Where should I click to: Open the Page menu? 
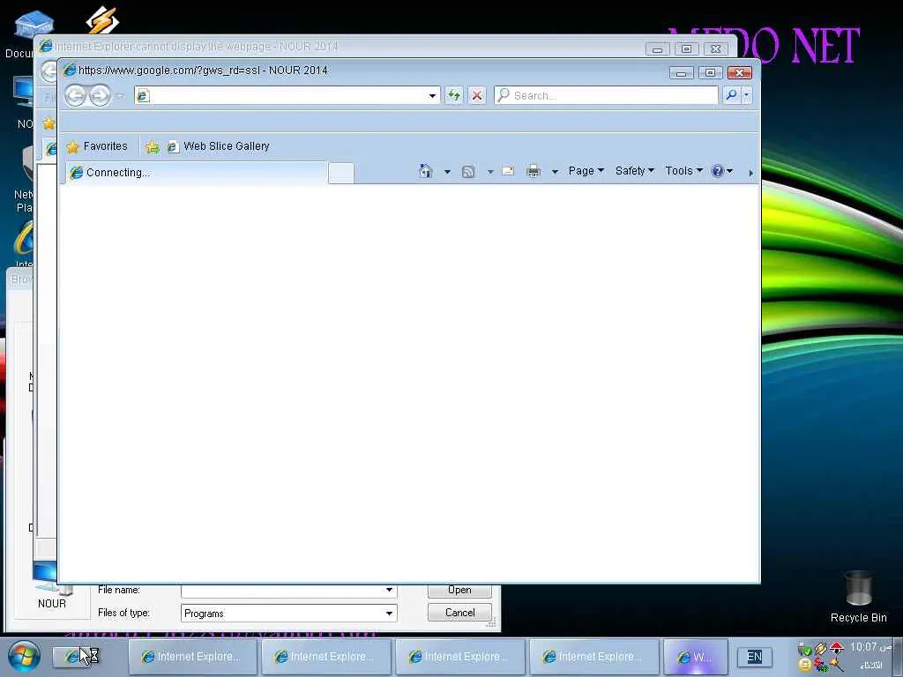(x=586, y=171)
